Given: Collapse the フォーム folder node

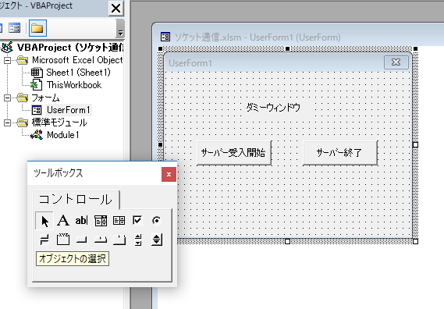Looking at the screenshot, I should [7, 98].
